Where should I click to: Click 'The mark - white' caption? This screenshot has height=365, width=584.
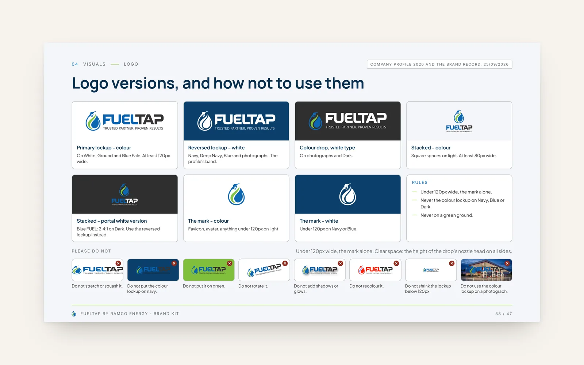pos(319,221)
